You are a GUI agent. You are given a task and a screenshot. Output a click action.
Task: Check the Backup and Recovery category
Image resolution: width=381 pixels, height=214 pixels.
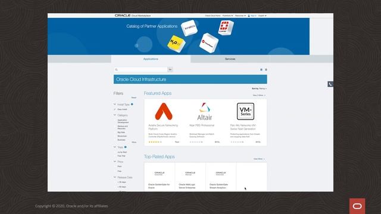115,127
